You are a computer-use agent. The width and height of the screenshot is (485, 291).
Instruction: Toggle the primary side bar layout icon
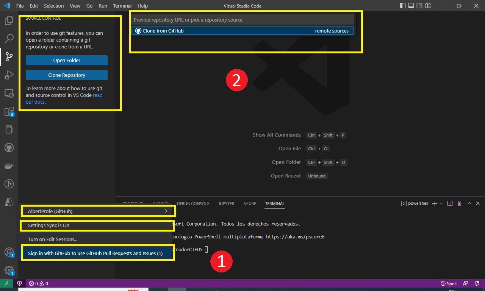(x=402, y=6)
